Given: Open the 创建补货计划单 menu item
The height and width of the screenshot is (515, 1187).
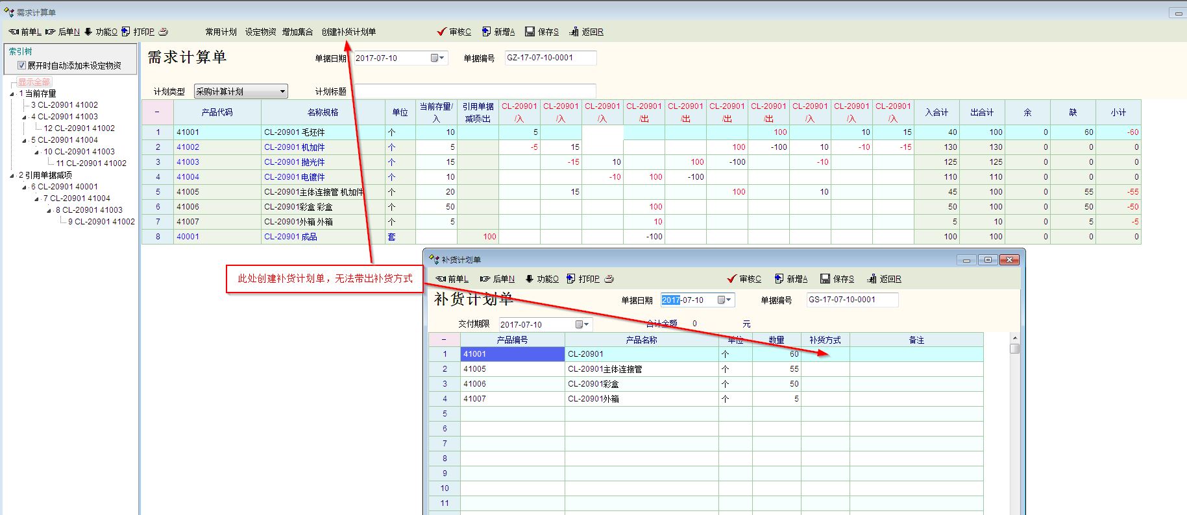Looking at the screenshot, I should pos(349,32).
